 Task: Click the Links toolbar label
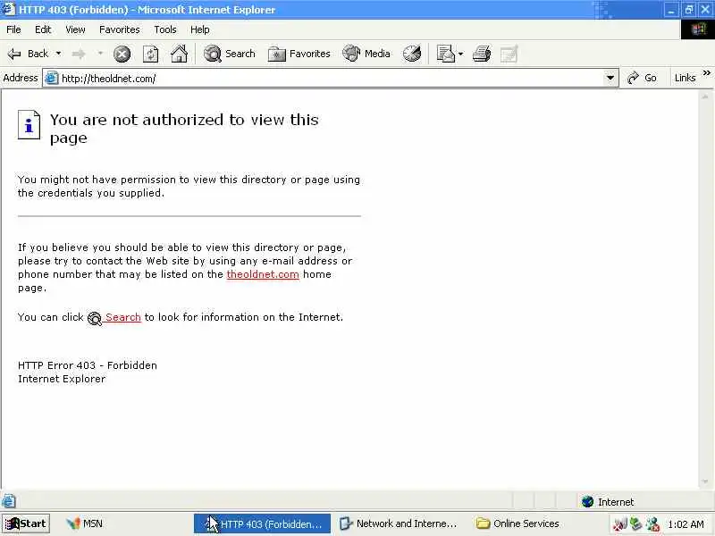coord(685,78)
